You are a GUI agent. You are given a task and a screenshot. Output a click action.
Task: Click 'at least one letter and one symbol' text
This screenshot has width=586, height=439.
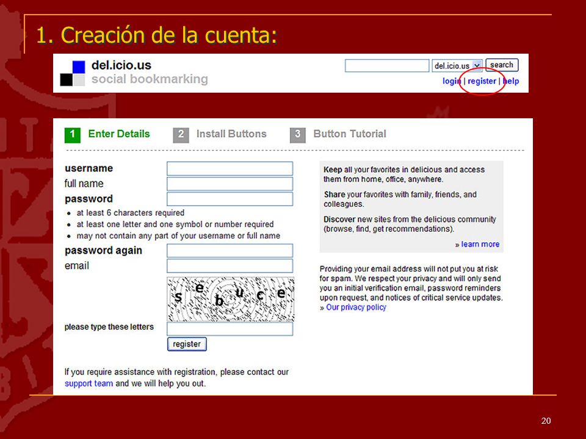pos(175,224)
